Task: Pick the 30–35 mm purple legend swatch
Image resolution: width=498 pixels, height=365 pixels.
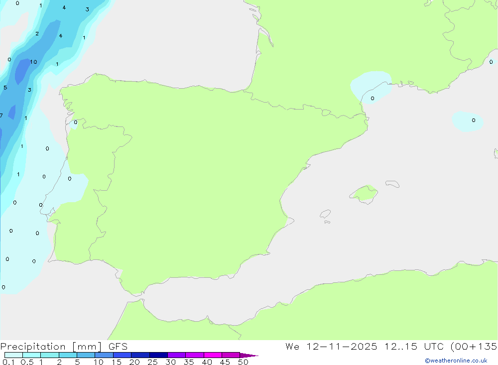Action: tap(176, 355)
